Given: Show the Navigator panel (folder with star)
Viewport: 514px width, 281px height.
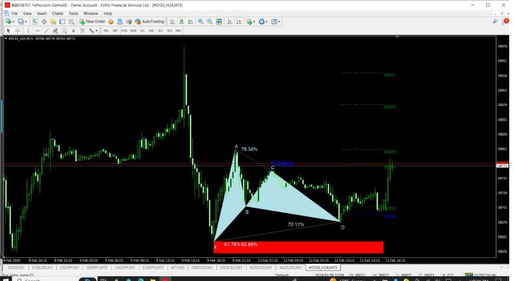Looking at the screenshot, I should point(53,21).
